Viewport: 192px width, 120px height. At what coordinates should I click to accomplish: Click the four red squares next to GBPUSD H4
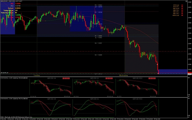coord(66,78)
